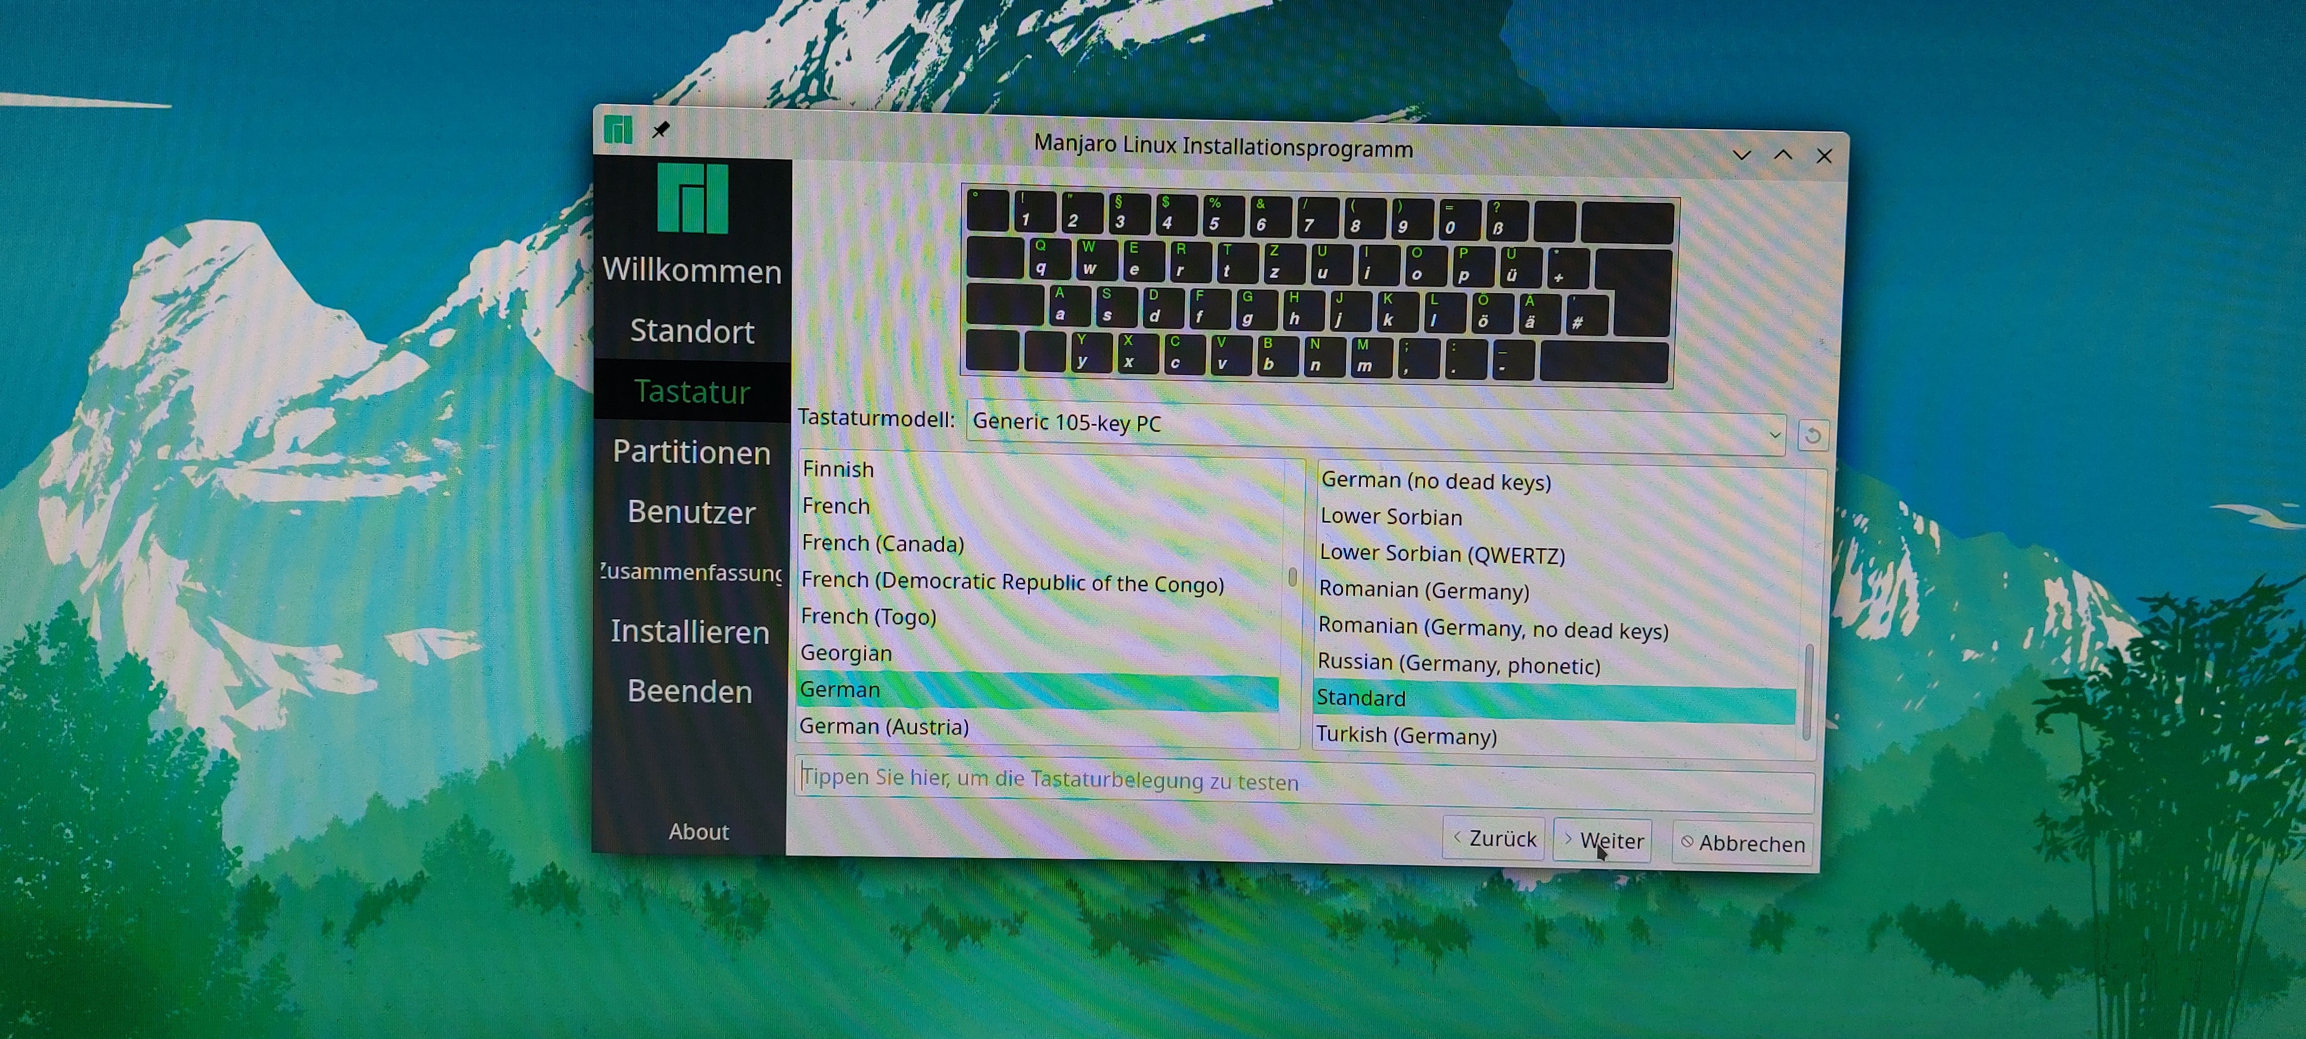Click the language list scrollbar handle

(x=1292, y=577)
